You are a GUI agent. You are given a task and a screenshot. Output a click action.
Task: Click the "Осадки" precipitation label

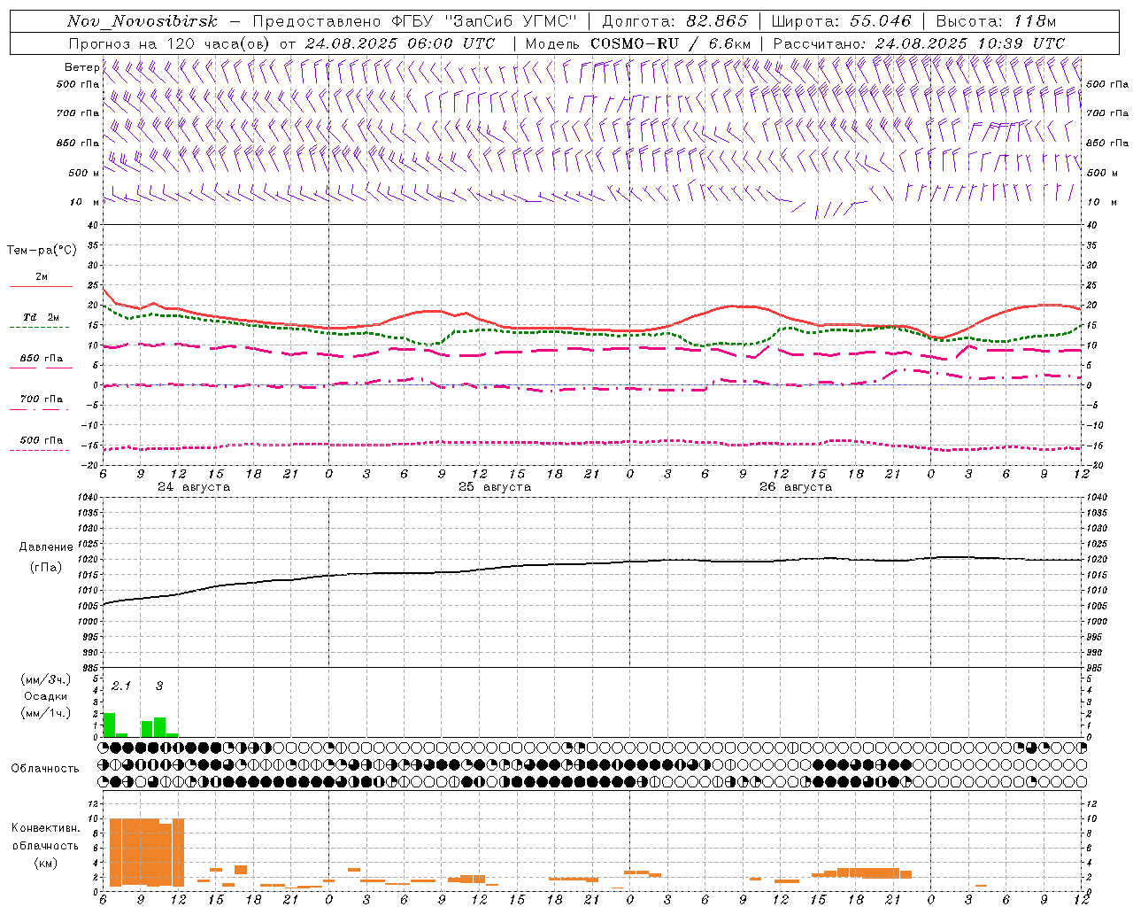(x=46, y=696)
